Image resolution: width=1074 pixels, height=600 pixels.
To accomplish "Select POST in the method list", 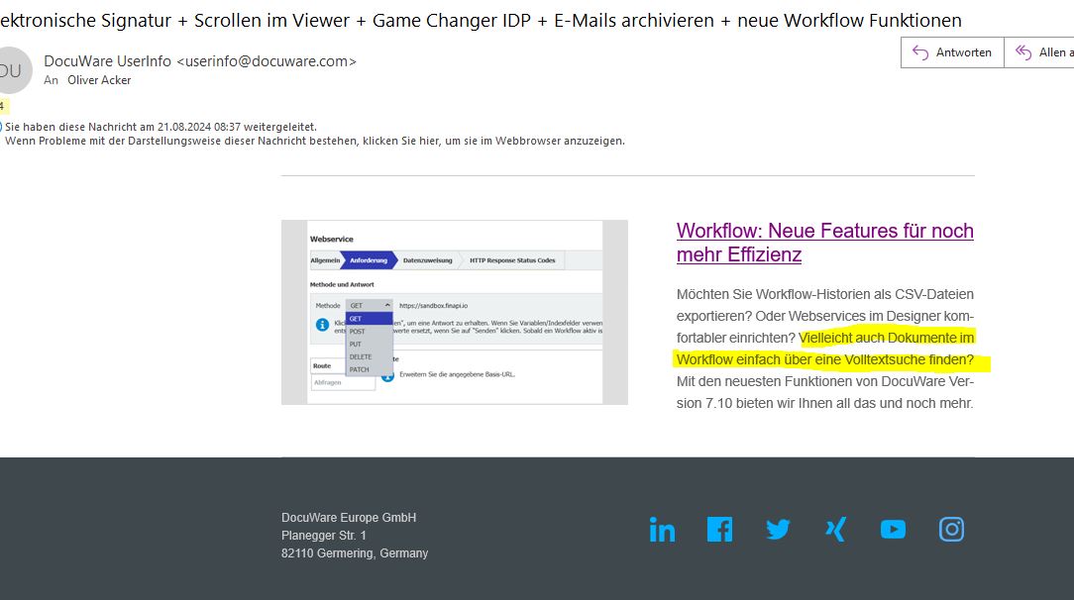I will [358, 332].
